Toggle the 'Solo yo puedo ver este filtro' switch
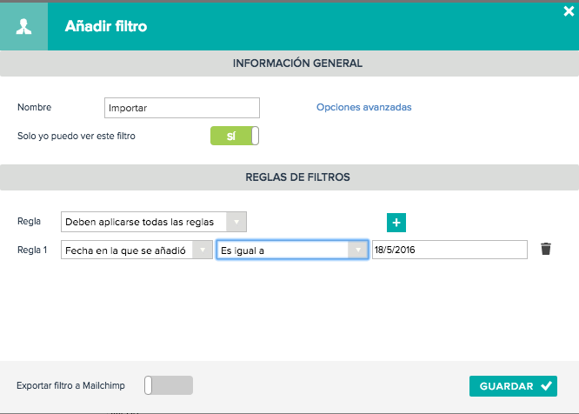This screenshot has width=579, height=414. (235, 136)
